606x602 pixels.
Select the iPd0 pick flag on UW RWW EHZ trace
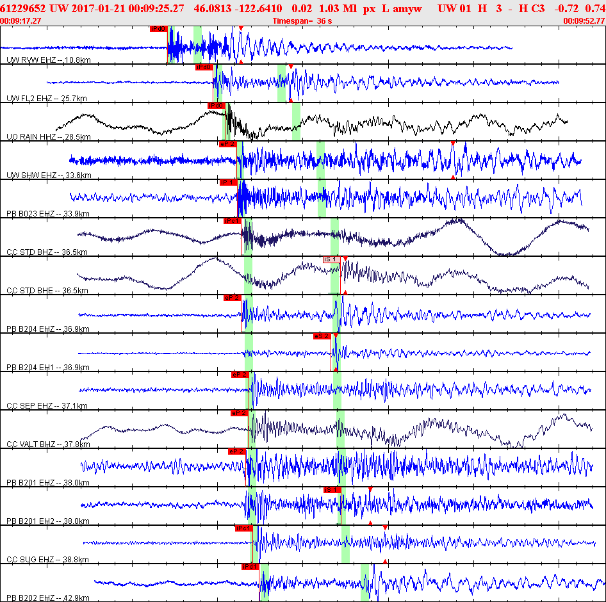(x=158, y=29)
